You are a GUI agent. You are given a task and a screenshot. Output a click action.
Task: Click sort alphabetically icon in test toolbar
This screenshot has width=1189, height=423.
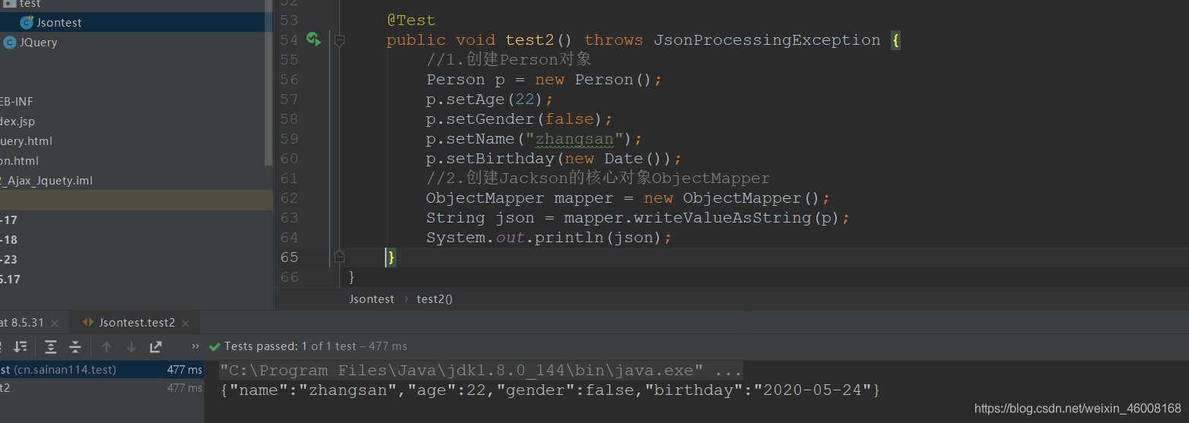click(x=21, y=346)
